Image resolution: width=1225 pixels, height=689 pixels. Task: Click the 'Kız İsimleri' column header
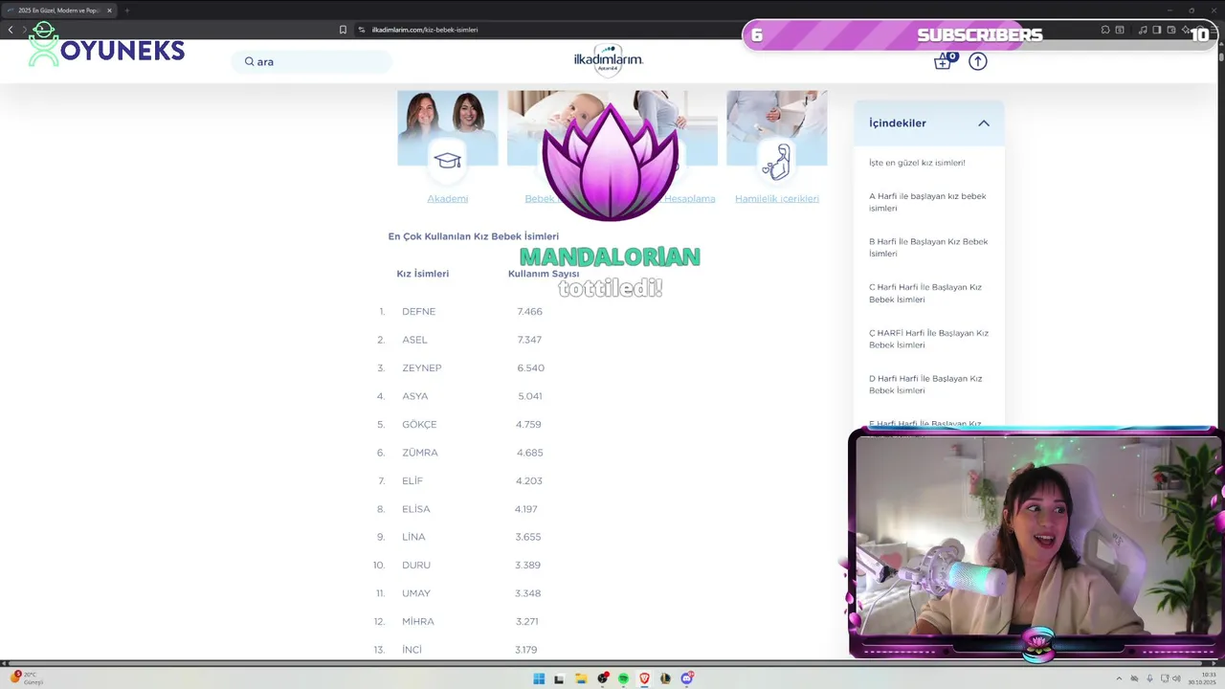coord(423,274)
